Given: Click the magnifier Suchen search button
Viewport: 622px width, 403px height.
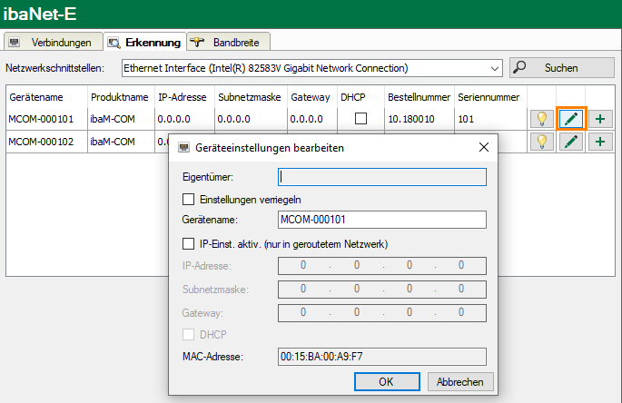Looking at the screenshot, I should [558, 68].
